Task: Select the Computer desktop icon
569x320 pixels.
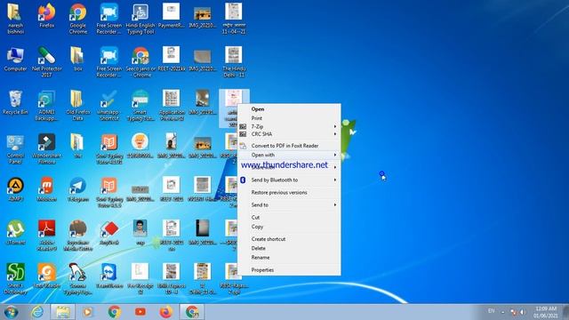Action: pyautogui.click(x=15, y=60)
